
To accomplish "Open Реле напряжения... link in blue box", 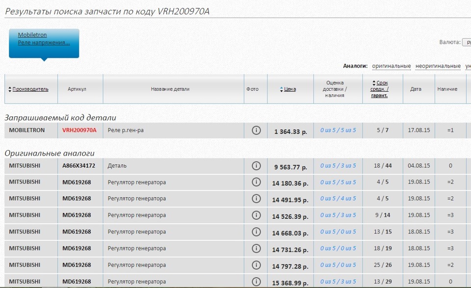I will click(x=44, y=43).
